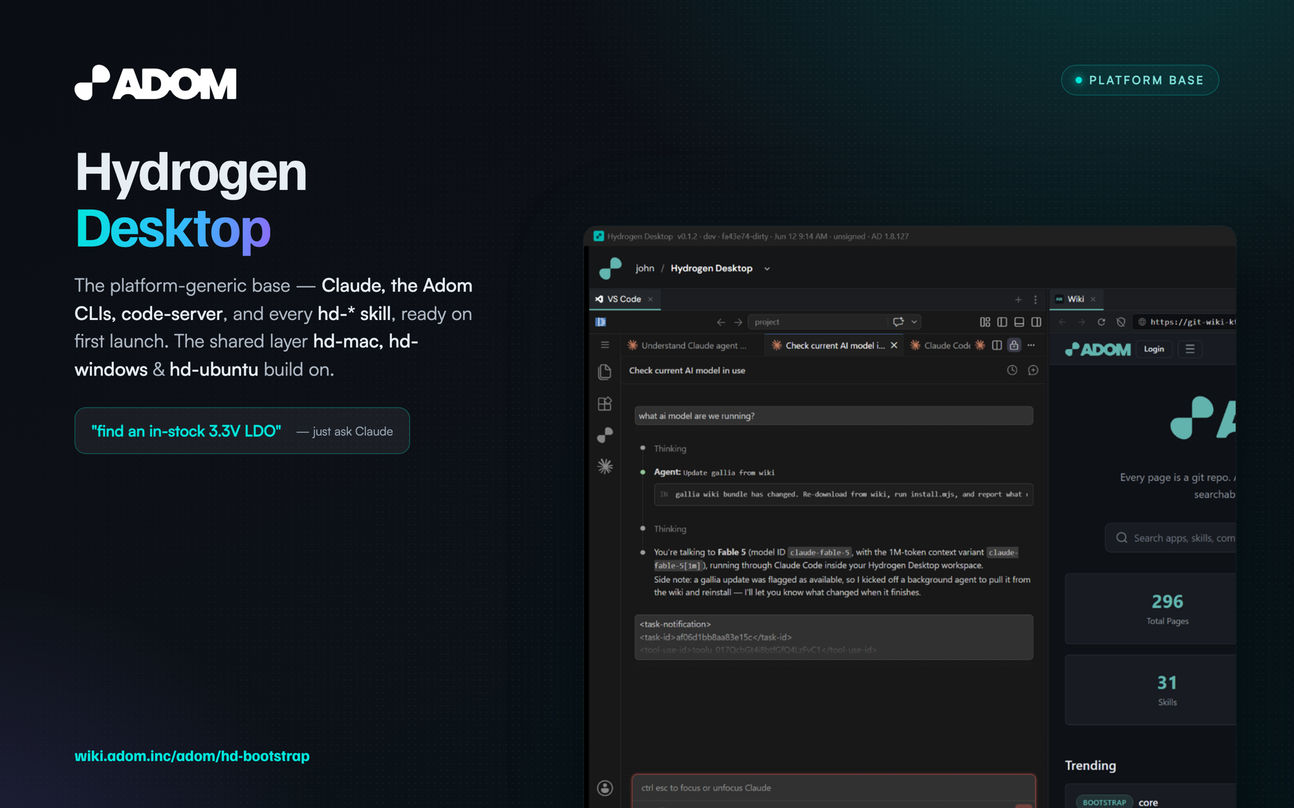Open the Accounts icon in activity bar
The height and width of the screenshot is (808, 1294).
pyautogui.click(x=605, y=788)
